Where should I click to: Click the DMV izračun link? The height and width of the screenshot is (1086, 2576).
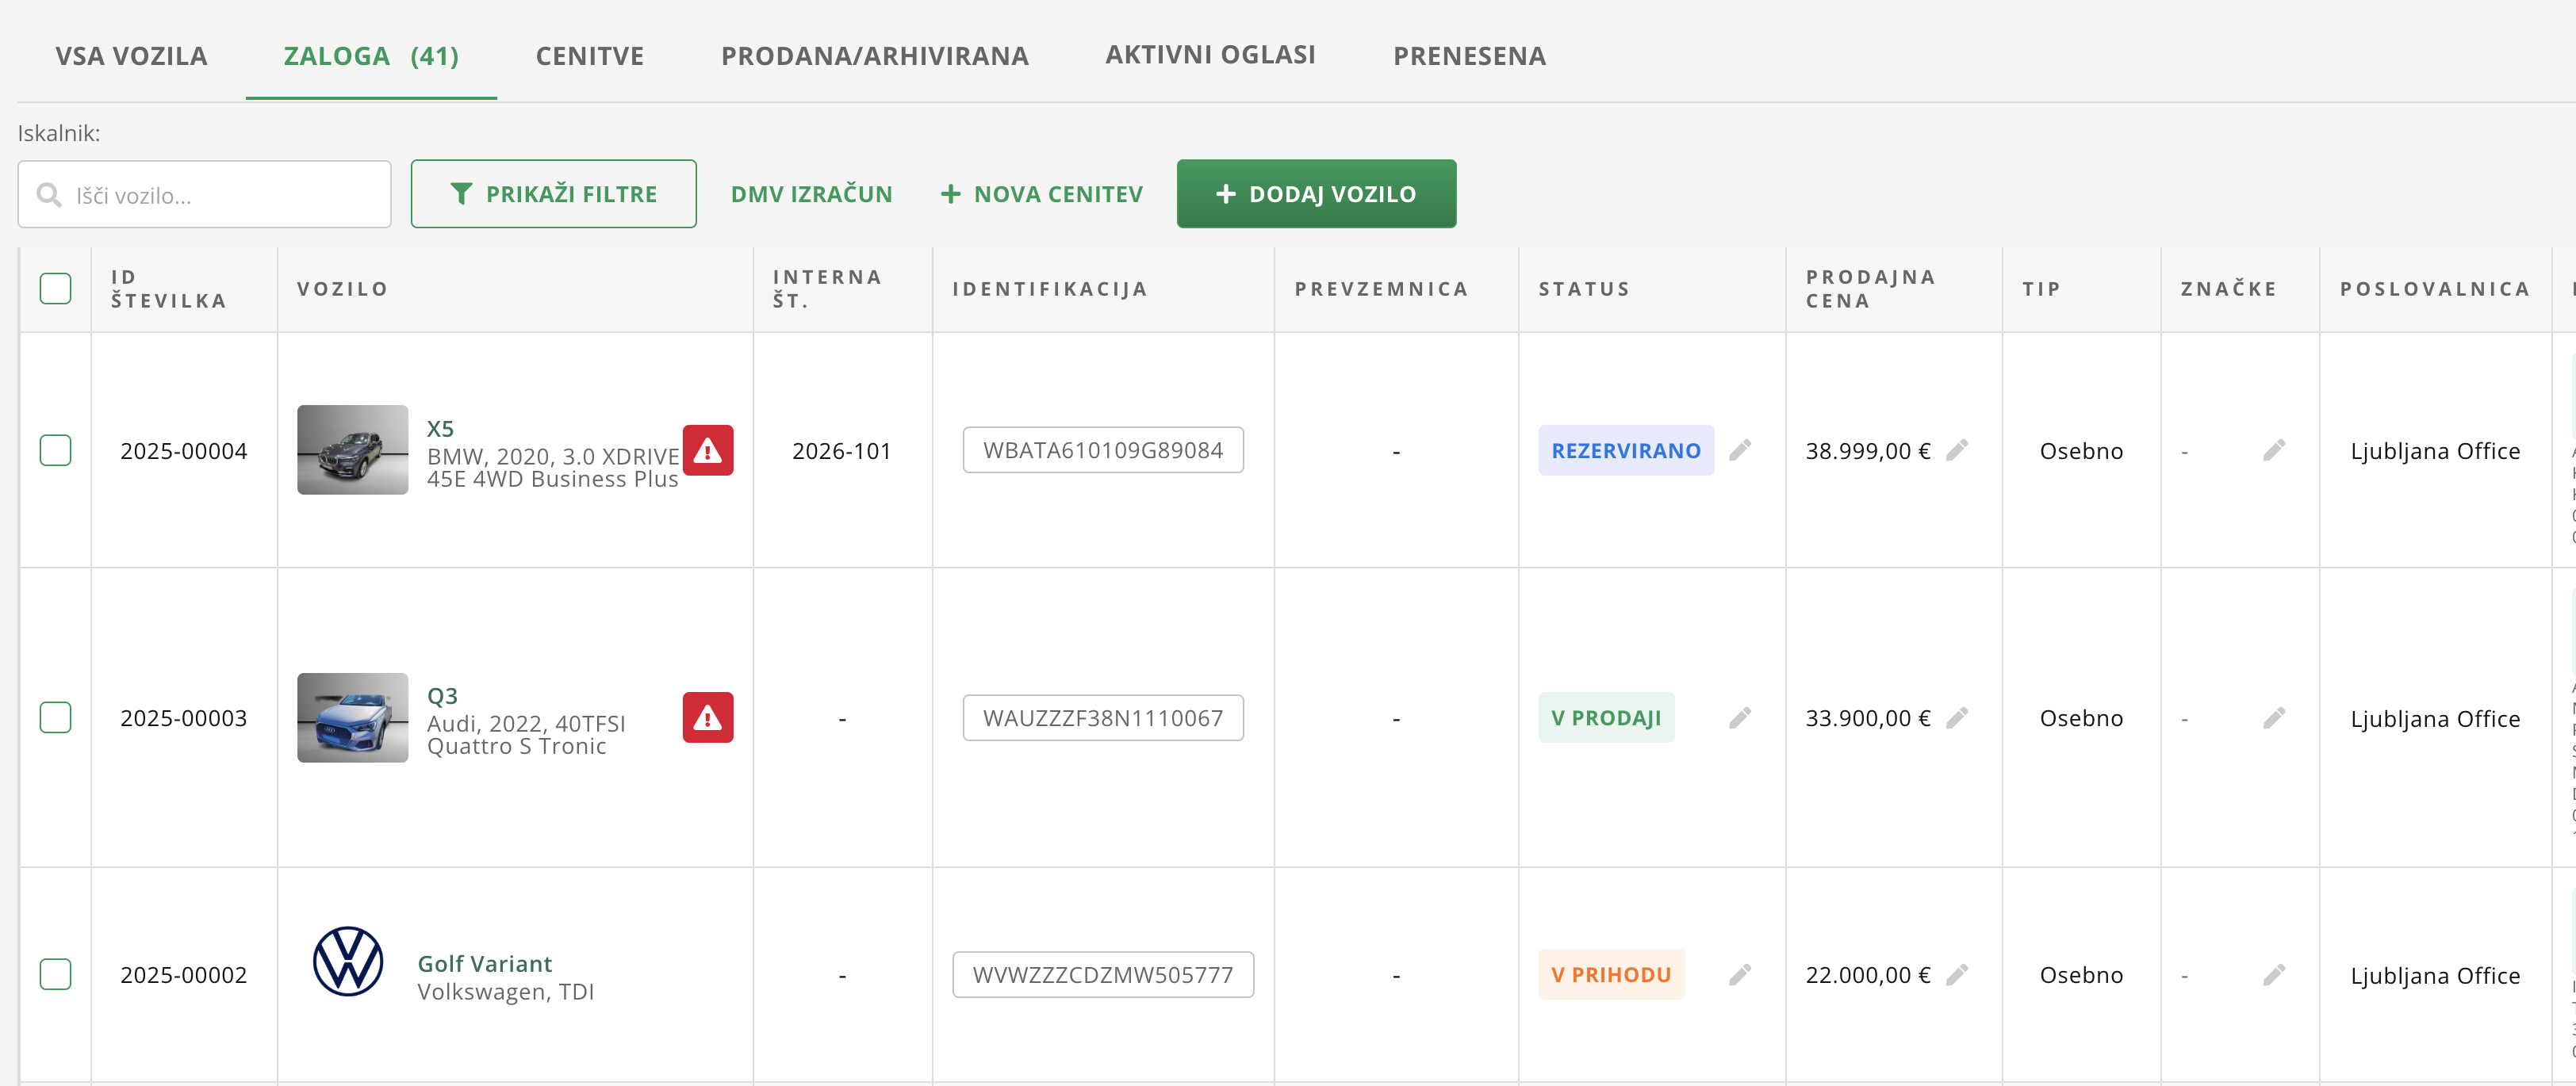click(811, 194)
